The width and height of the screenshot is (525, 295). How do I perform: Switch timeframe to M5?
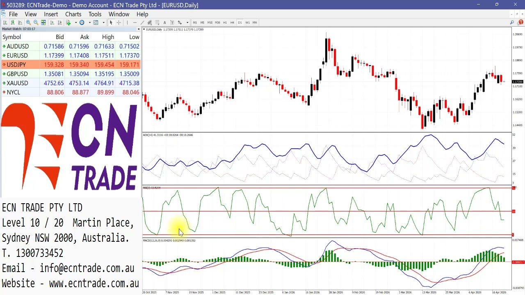point(202,23)
